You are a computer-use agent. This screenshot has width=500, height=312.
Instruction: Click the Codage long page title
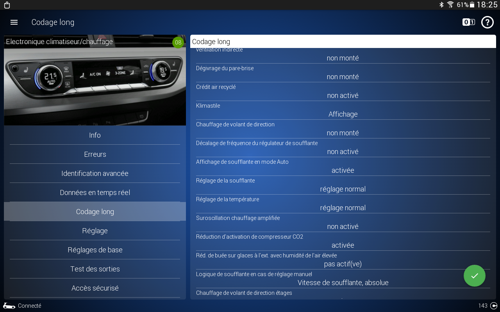(x=53, y=22)
